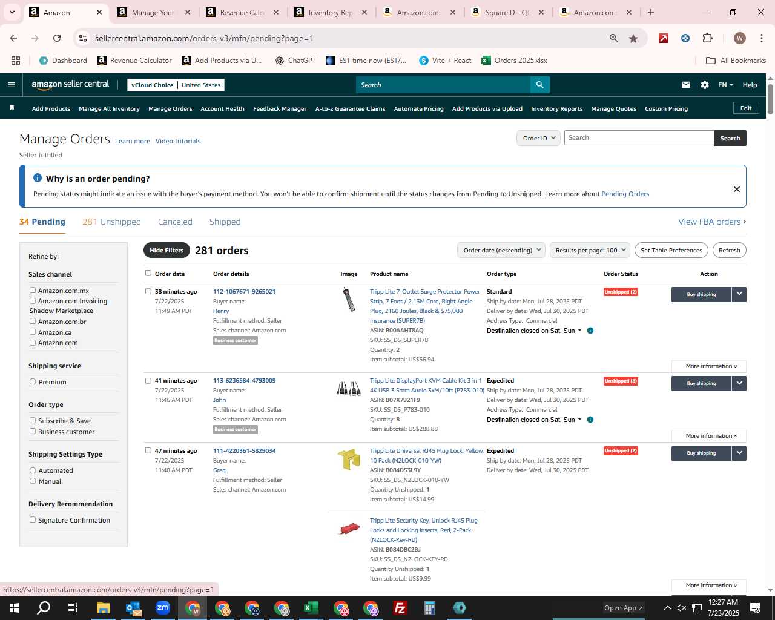Open the Chrome extensions puzzle icon
This screenshot has width=775, height=620.
click(707, 38)
